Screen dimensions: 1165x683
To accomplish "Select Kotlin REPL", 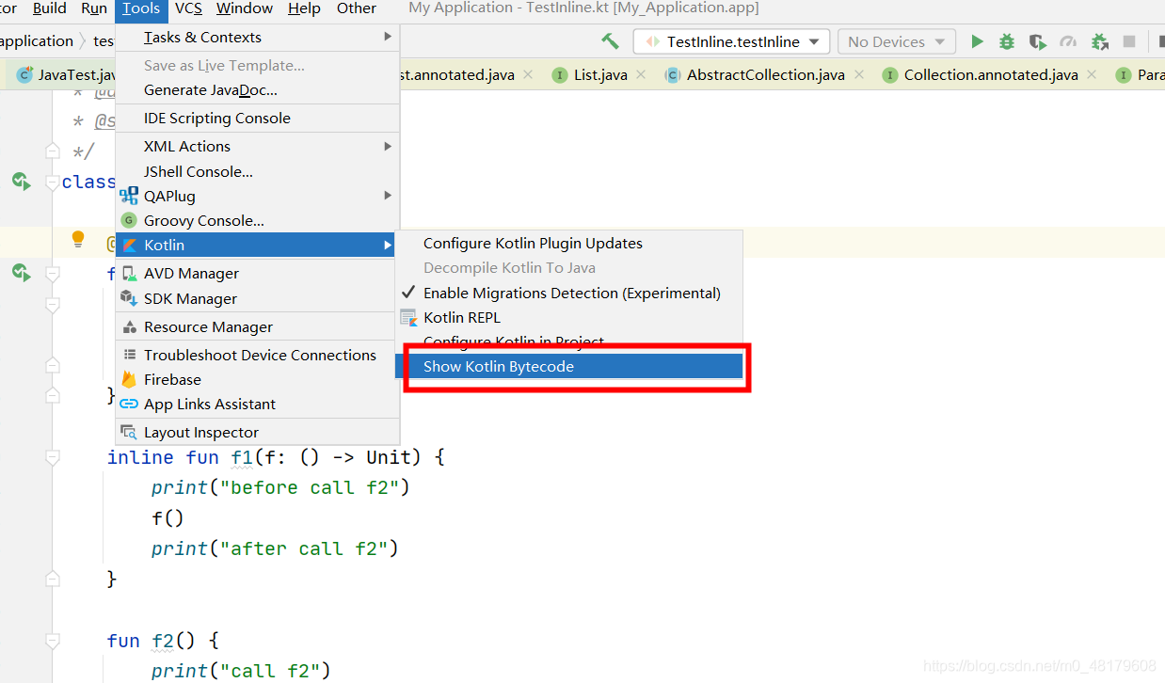I will pyautogui.click(x=569, y=317).
